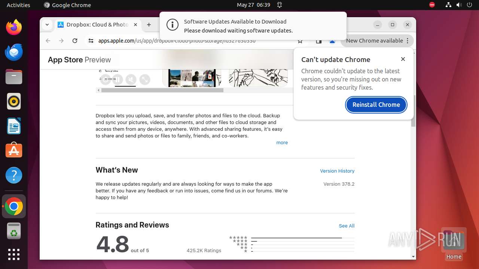Click the screenshots horizontal scrollbar
The width and height of the screenshot is (479, 269).
pos(162,90)
